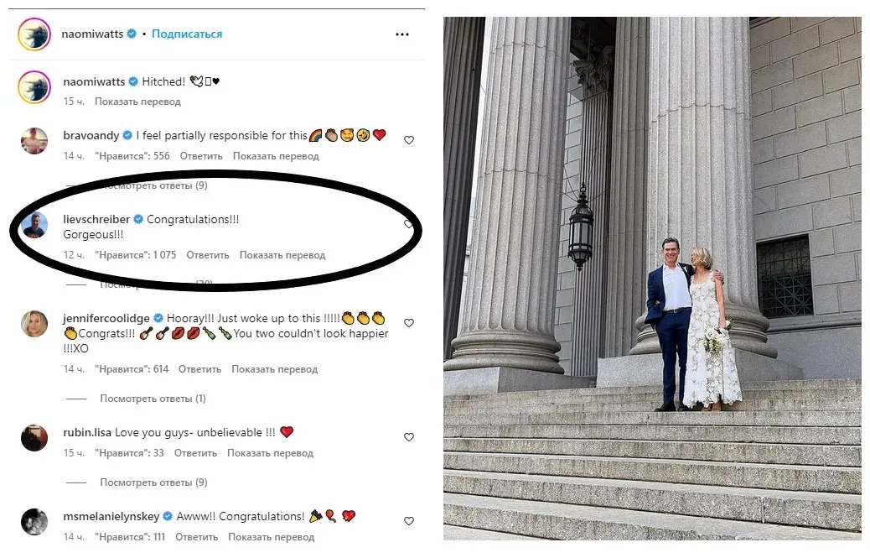Reply to lievschreiber's comment via Ответить
The image size is (870, 558).
click(208, 255)
